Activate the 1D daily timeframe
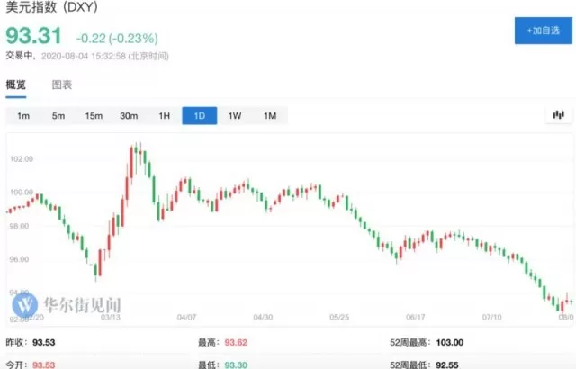 click(200, 116)
